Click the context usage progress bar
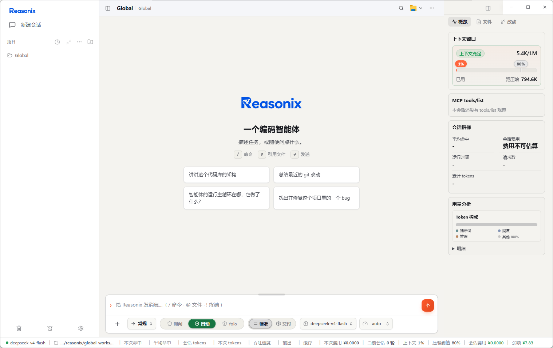Image resolution: width=553 pixels, height=348 pixels. (x=497, y=70)
